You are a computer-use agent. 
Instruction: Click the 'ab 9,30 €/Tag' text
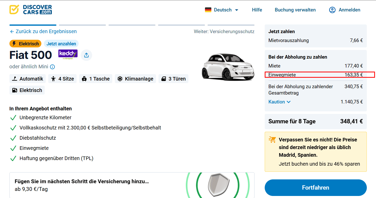pyautogui.click(x=31, y=189)
